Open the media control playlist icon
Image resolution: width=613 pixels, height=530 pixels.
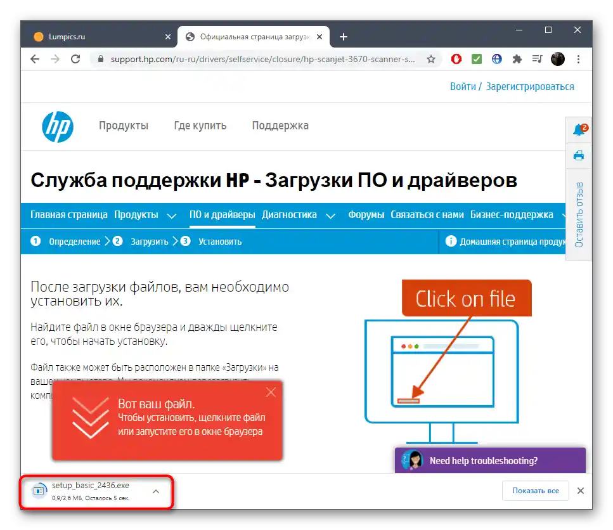(537, 59)
